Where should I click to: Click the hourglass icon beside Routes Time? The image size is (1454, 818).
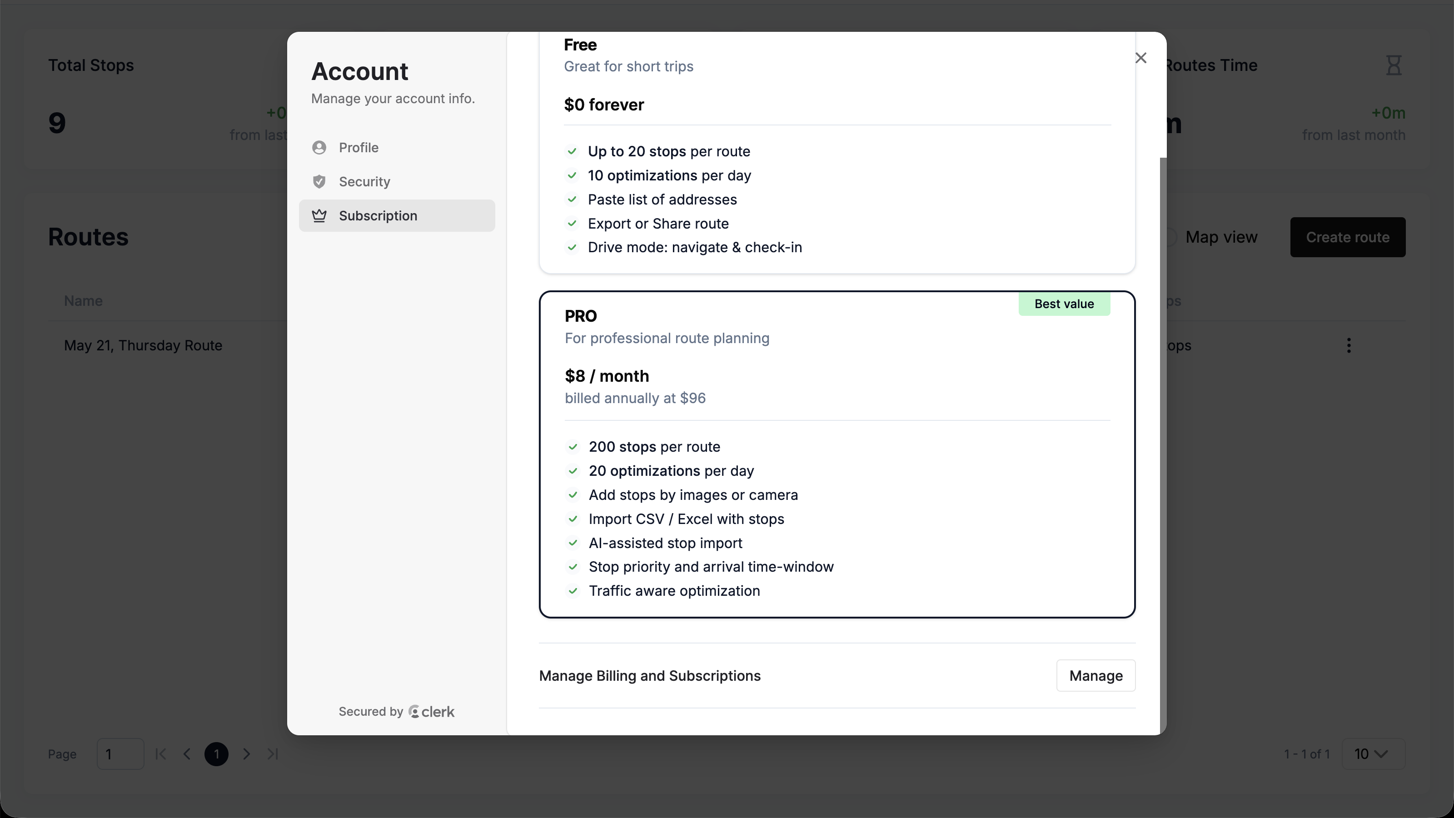pos(1394,65)
